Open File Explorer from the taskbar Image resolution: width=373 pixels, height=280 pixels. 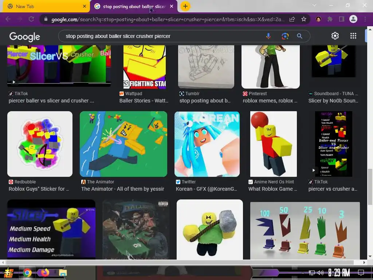coord(63,273)
